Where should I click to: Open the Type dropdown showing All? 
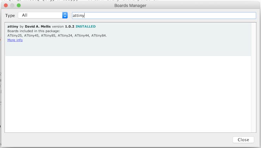tap(43, 15)
